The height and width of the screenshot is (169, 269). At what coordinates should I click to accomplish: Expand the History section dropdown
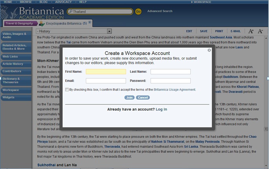pyautogui.click(x=109, y=31)
